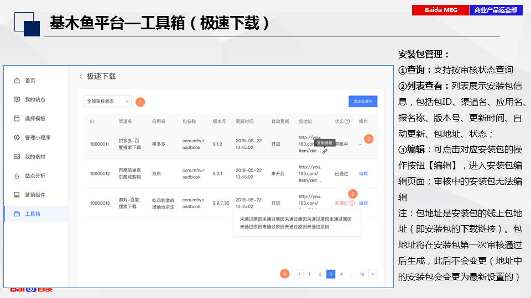Click the 自动更新 column header

coord(280,121)
